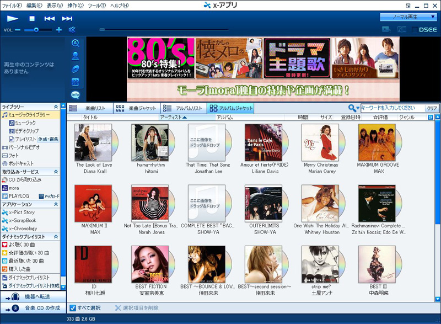Screen dimensions: 441x324
Task: Collapse the ライブラリー section
Action: pyautogui.click(x=56, y=107)
